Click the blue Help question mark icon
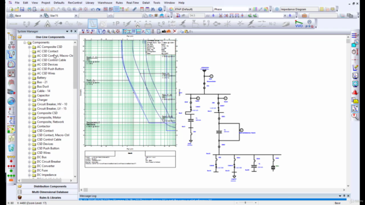Image resolution: width=365 pixels, height=205 pixels. 160,9
